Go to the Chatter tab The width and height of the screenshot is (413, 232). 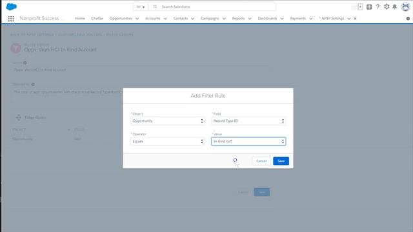(x=97, y=19)
